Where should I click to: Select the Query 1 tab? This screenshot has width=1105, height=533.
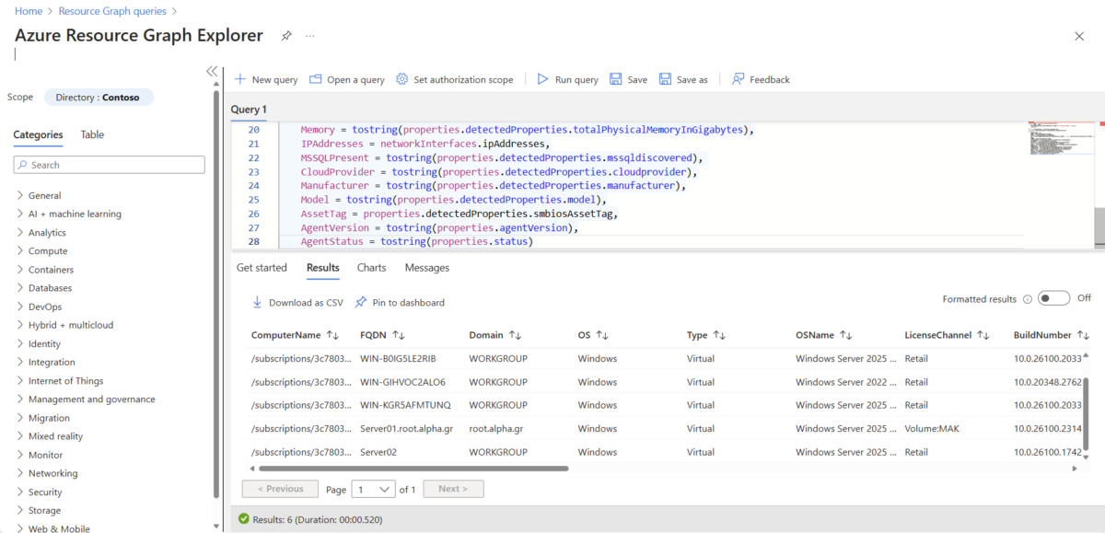click(249, 110)
